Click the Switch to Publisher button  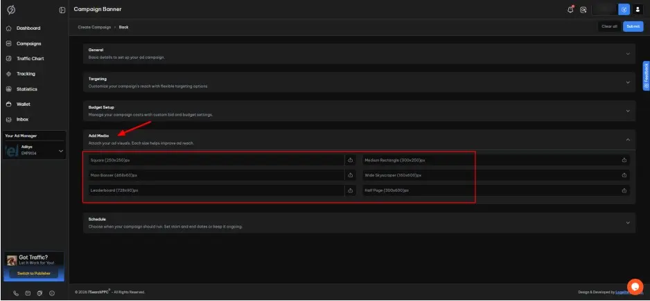tap(34, 274)
